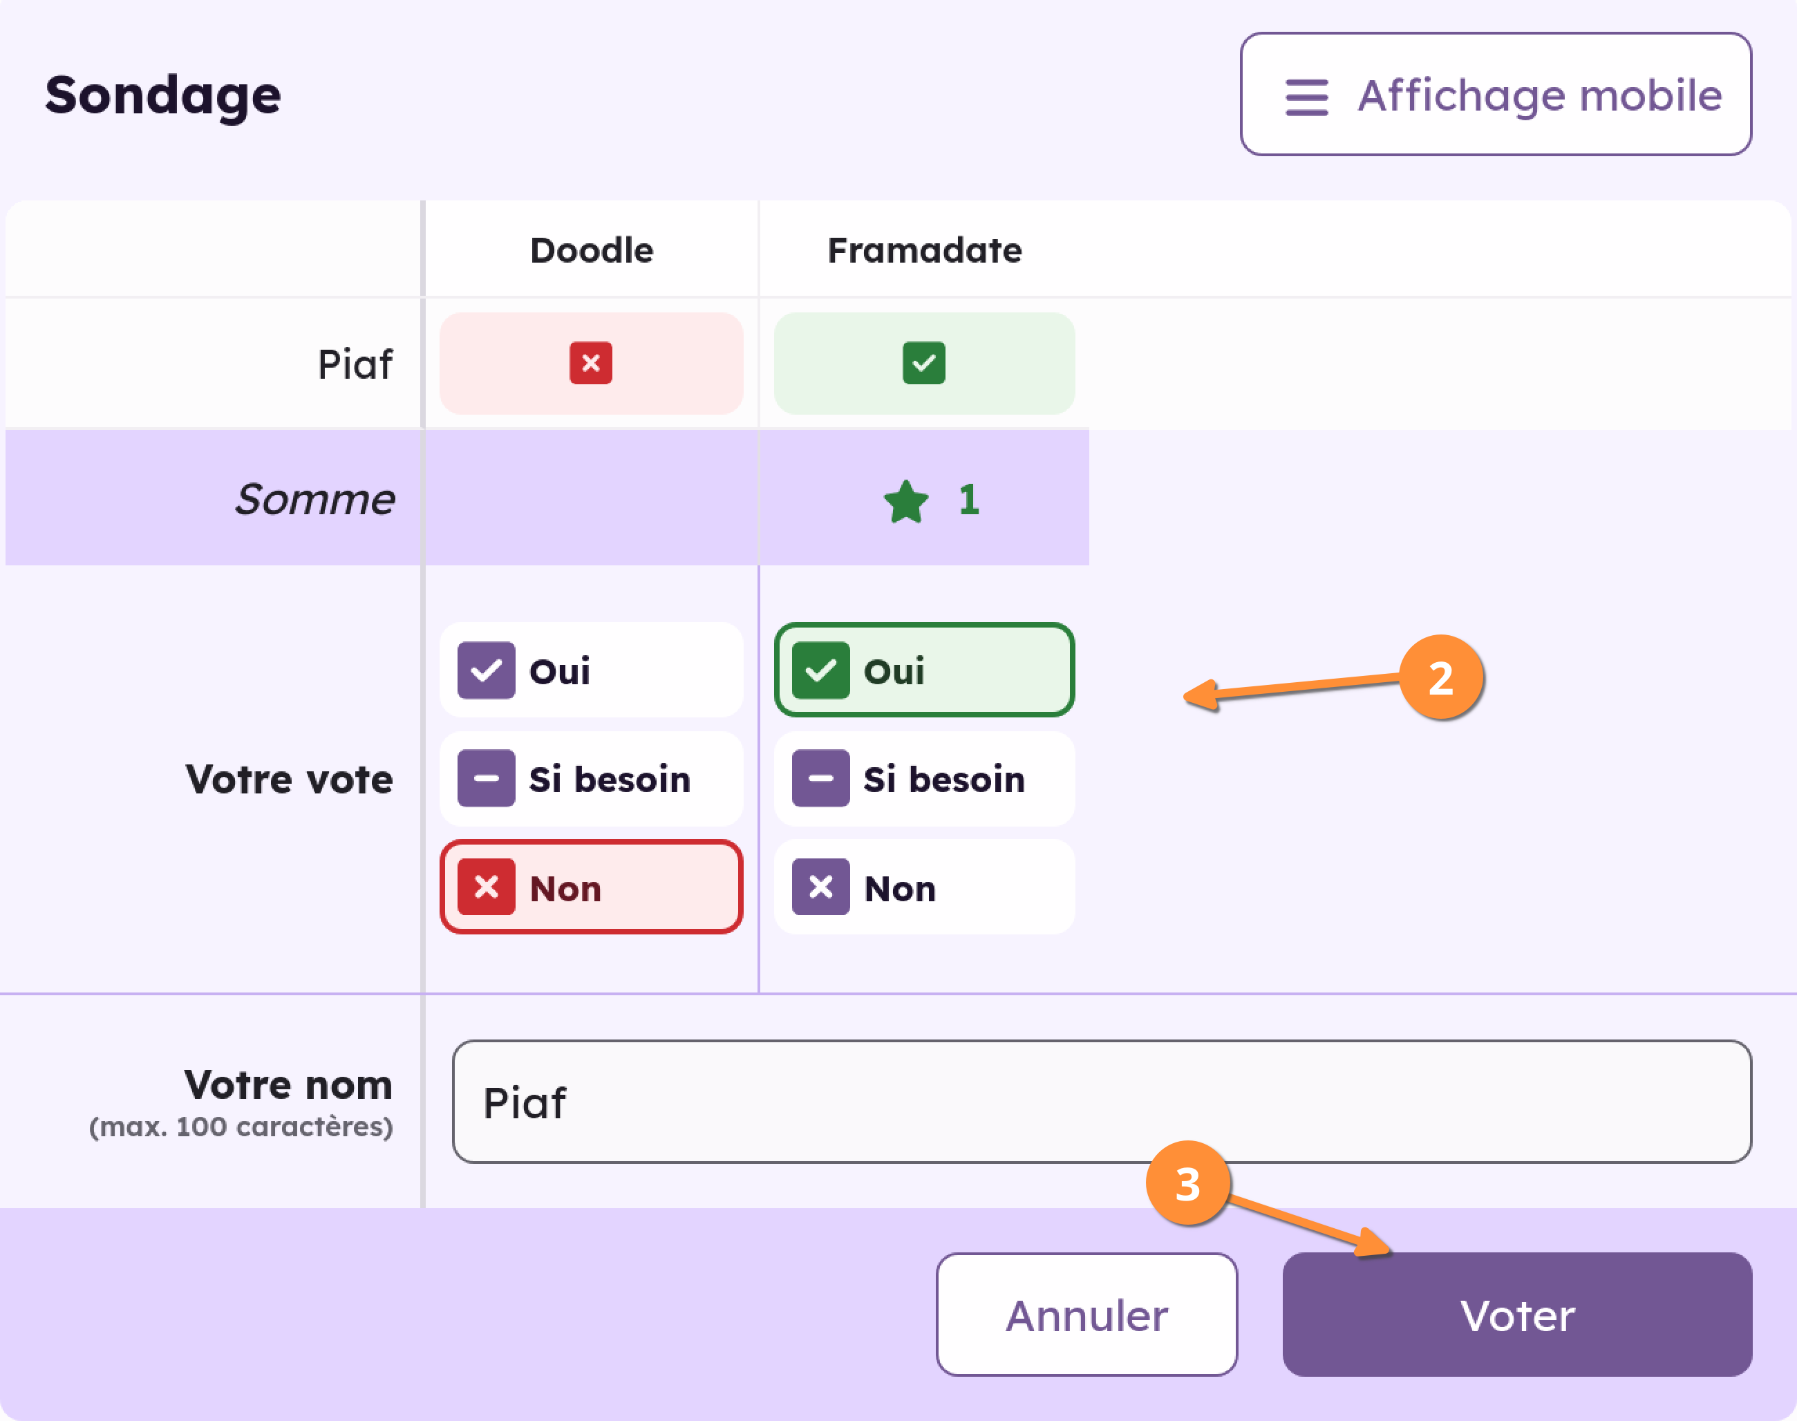1797x1421 pixels.
Task: Click the Framadate column header
Action: pos(923,249)
